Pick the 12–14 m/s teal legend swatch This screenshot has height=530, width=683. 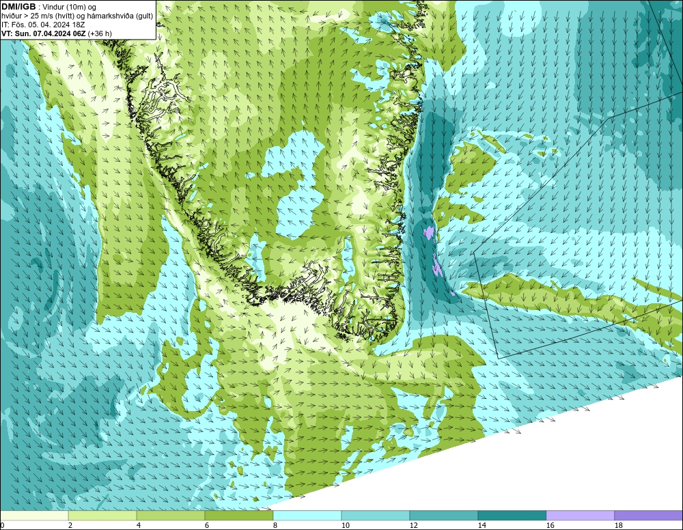coord(444,516)
